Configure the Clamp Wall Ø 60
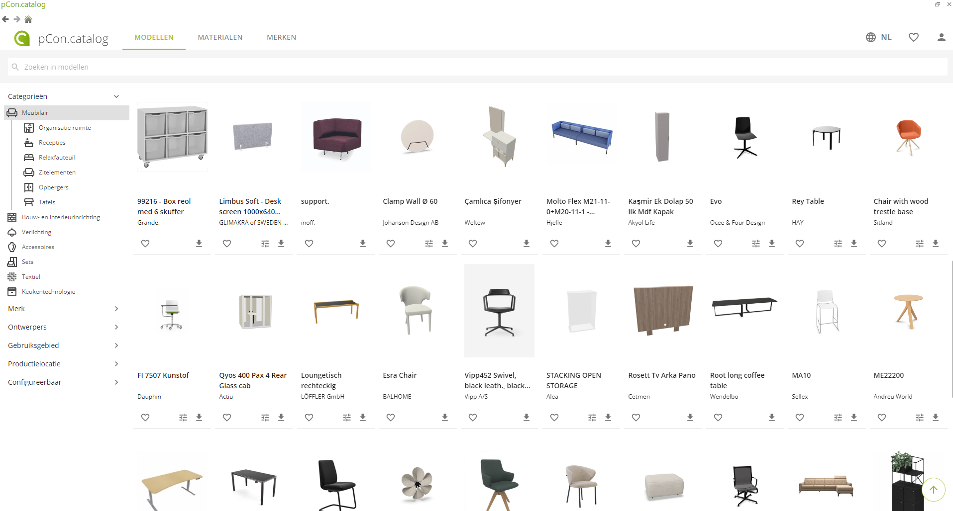The image size is (953, 511). (429, 244)
